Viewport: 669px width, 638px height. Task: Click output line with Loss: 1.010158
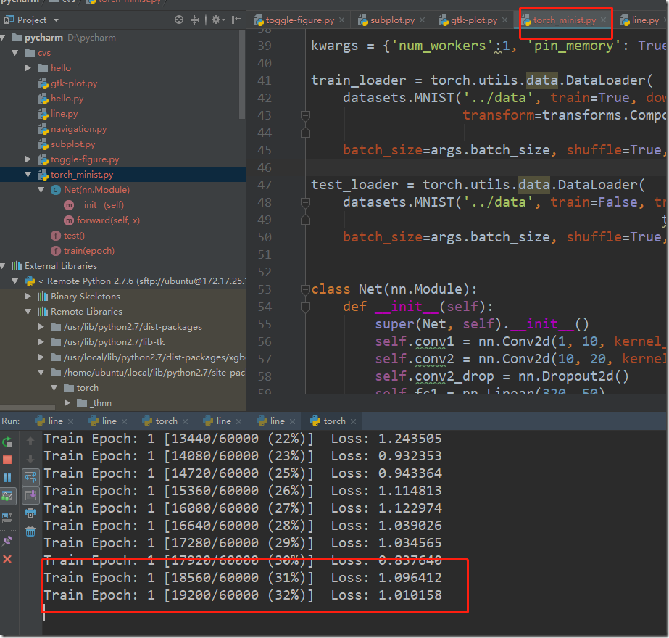244,595
